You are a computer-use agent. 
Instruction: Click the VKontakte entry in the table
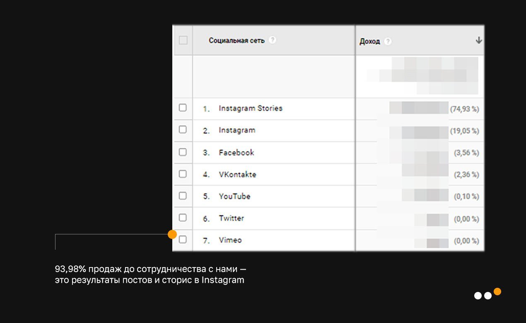(237, 174)
